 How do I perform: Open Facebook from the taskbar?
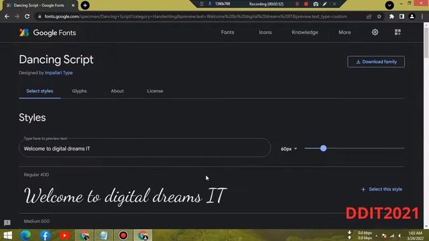[x=45, y=235]
